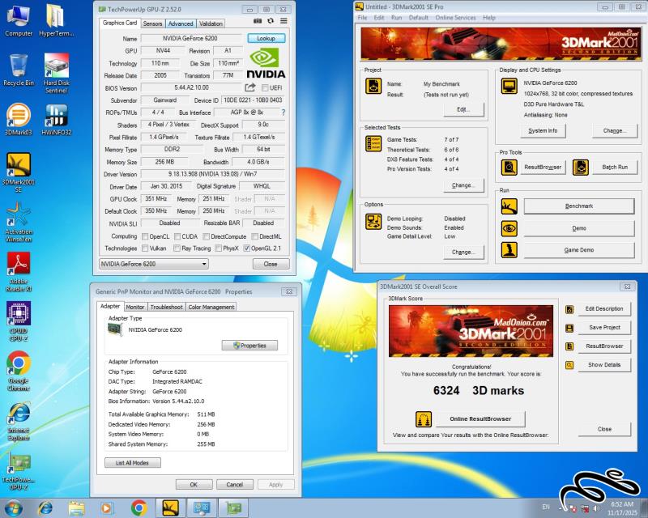Open the Online Services menu
Image resolution: width=648 pixels, height=518 pixels.
click(455, 17)
